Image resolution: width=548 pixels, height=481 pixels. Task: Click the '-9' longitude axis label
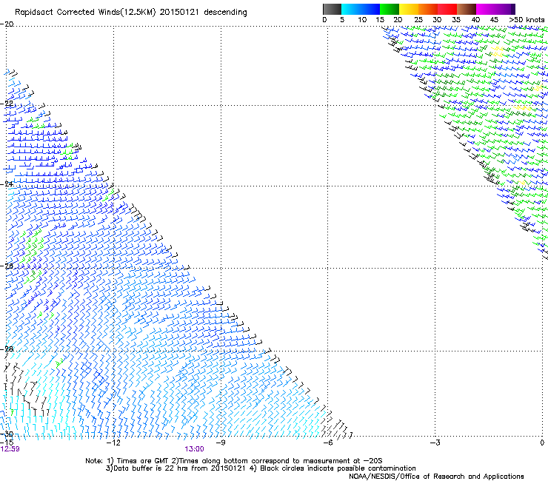(x=221, y=443)
